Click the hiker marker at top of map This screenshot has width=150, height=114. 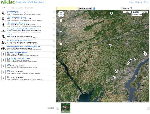[x=112, y=13]
